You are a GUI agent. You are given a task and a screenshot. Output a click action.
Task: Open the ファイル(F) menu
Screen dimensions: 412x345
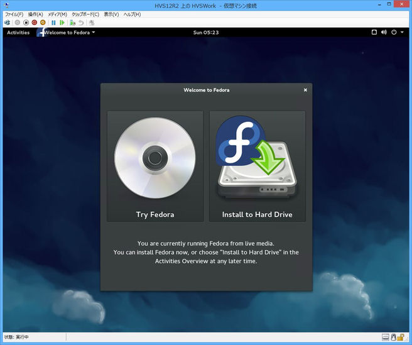click(x=14, y=14)
